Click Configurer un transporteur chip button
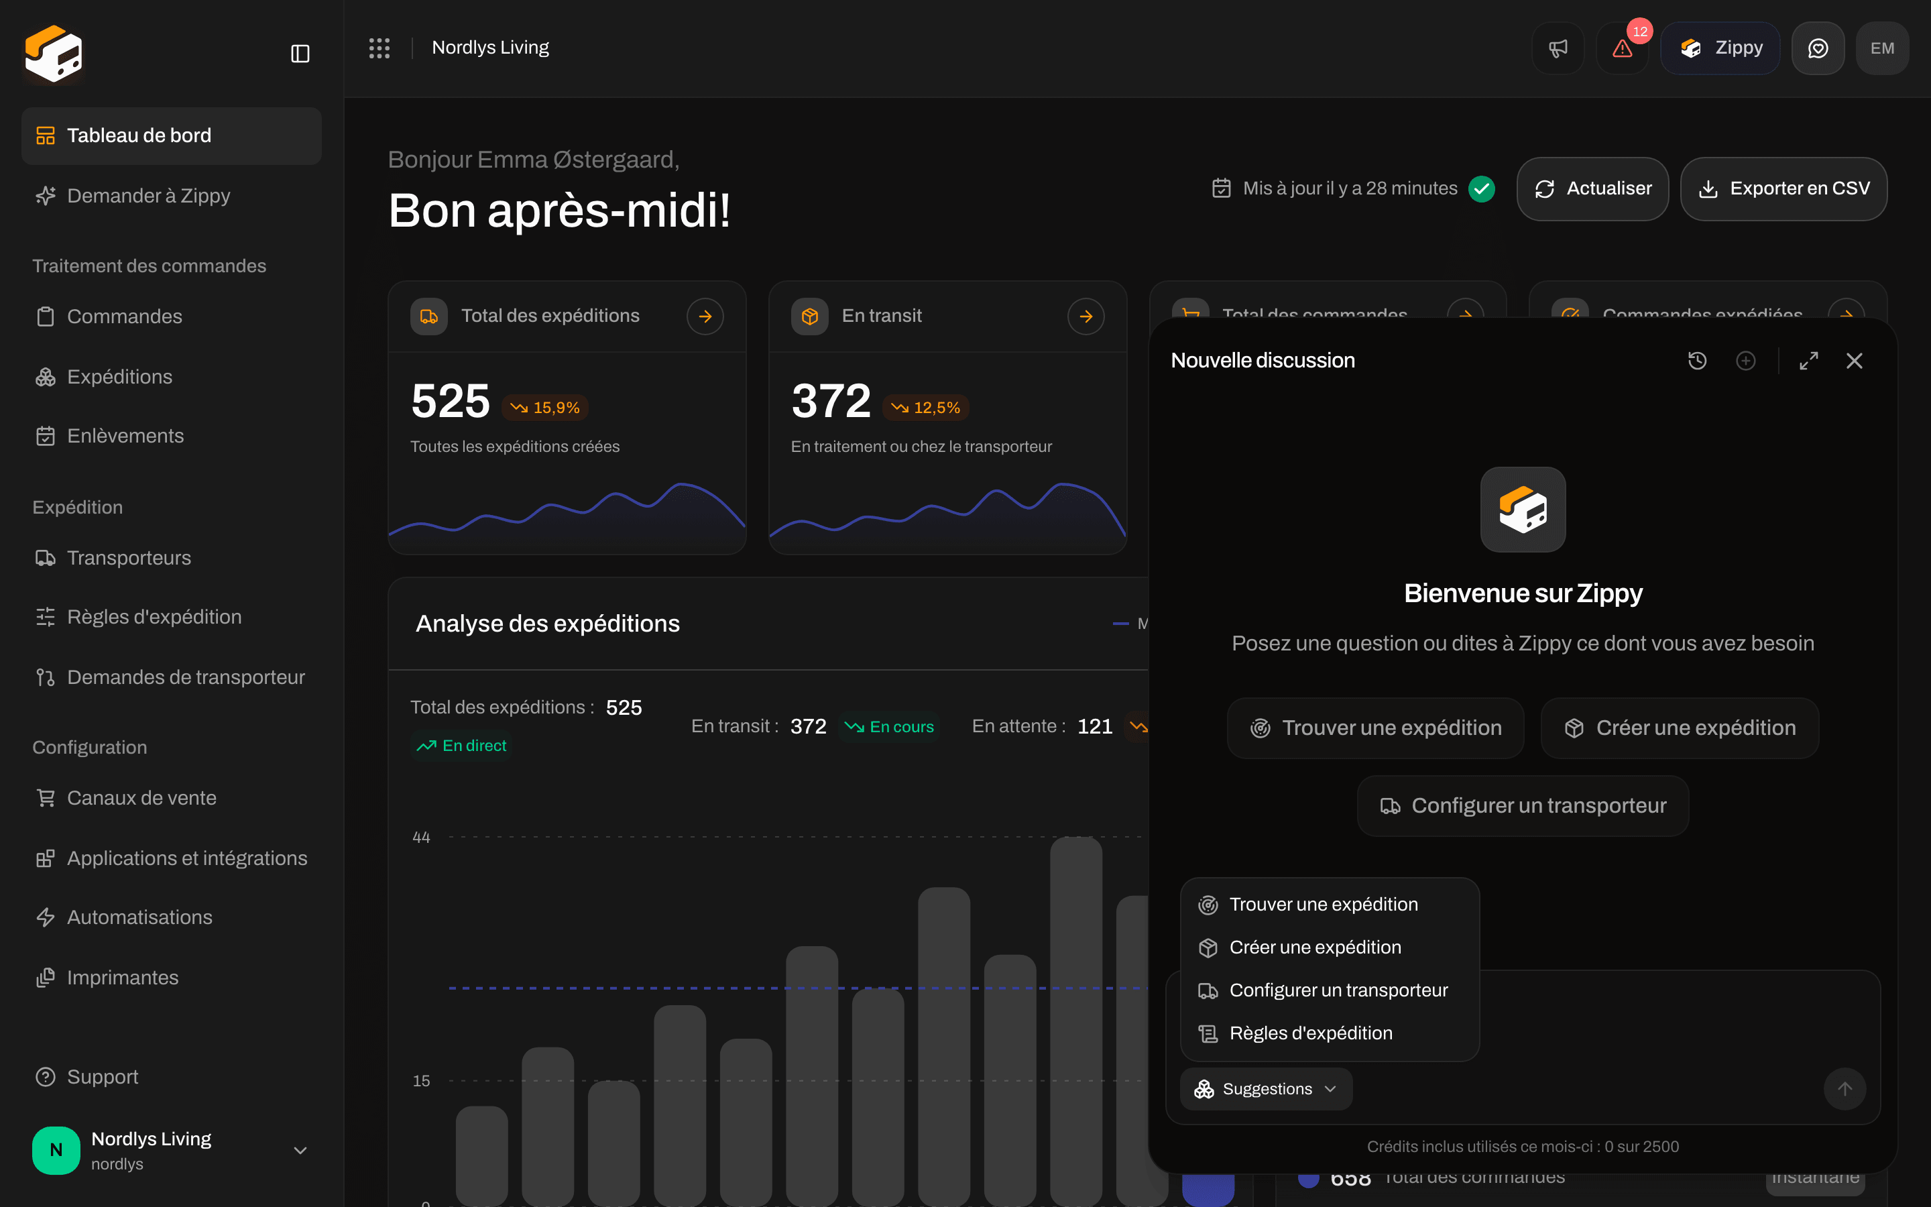The width and height of the screenshot is (1931, 1207). [x=1523, y=806]
